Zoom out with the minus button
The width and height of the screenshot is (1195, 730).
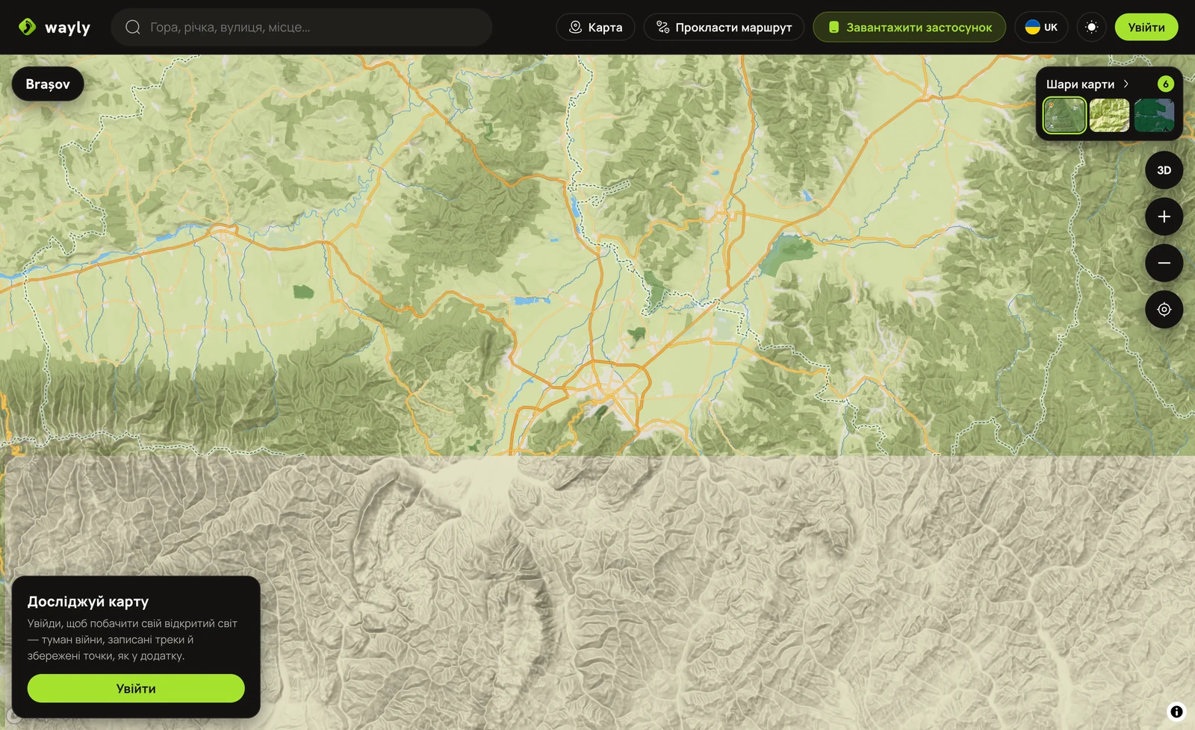[x=1164, y=263]
